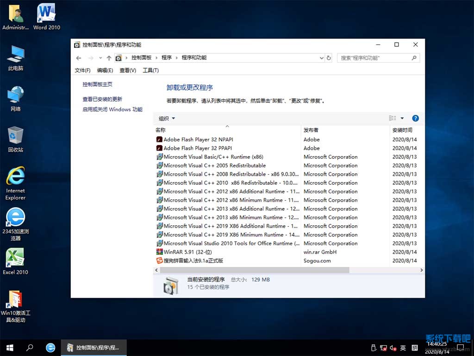The image size is (474, 356).
Task: Sort list by 名称 column header
Action: [160, 130]
